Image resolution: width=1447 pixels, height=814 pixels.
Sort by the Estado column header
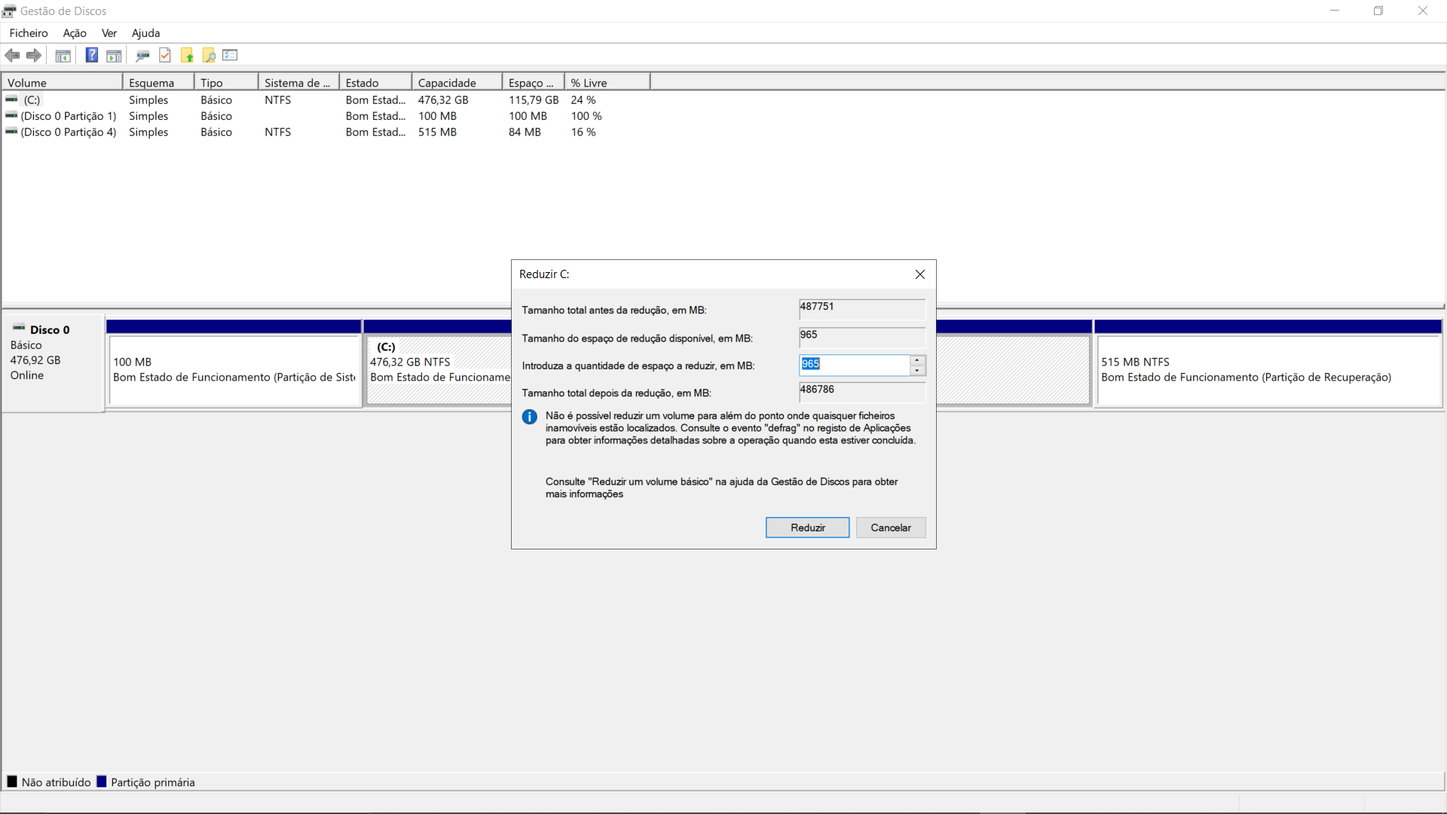[x=375, y=82]
